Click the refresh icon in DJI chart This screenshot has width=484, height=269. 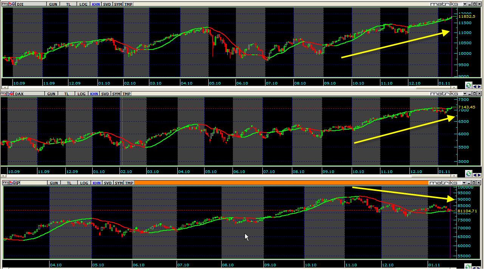(469, 85)
